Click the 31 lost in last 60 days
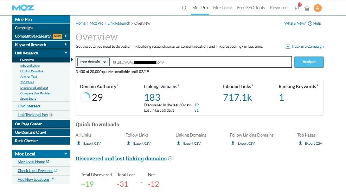346x192 pixels. 197,110
